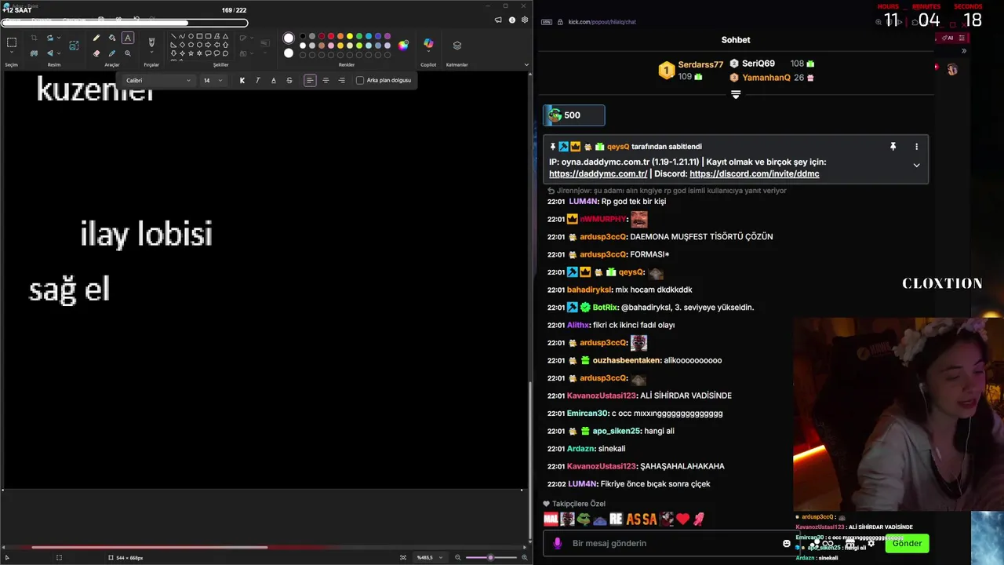1004x565 pixels.
Task: Adjust the Paint zoom slider
Action: pyautogui.click(x=490, y=557)
